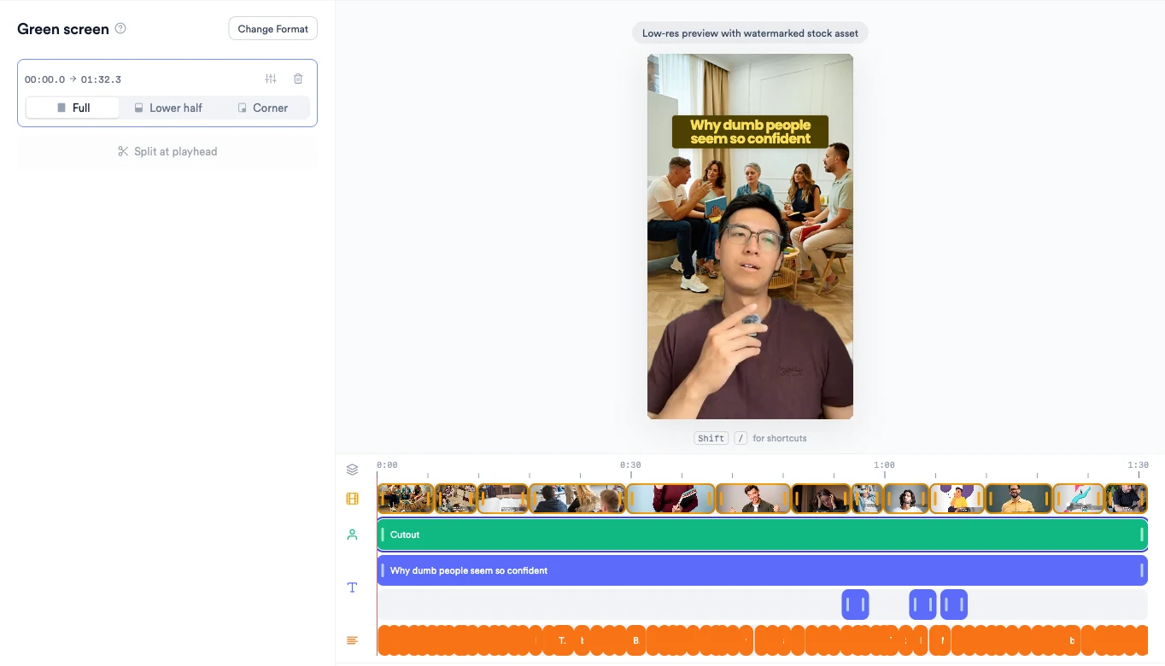Click the Change Format button

273,28
